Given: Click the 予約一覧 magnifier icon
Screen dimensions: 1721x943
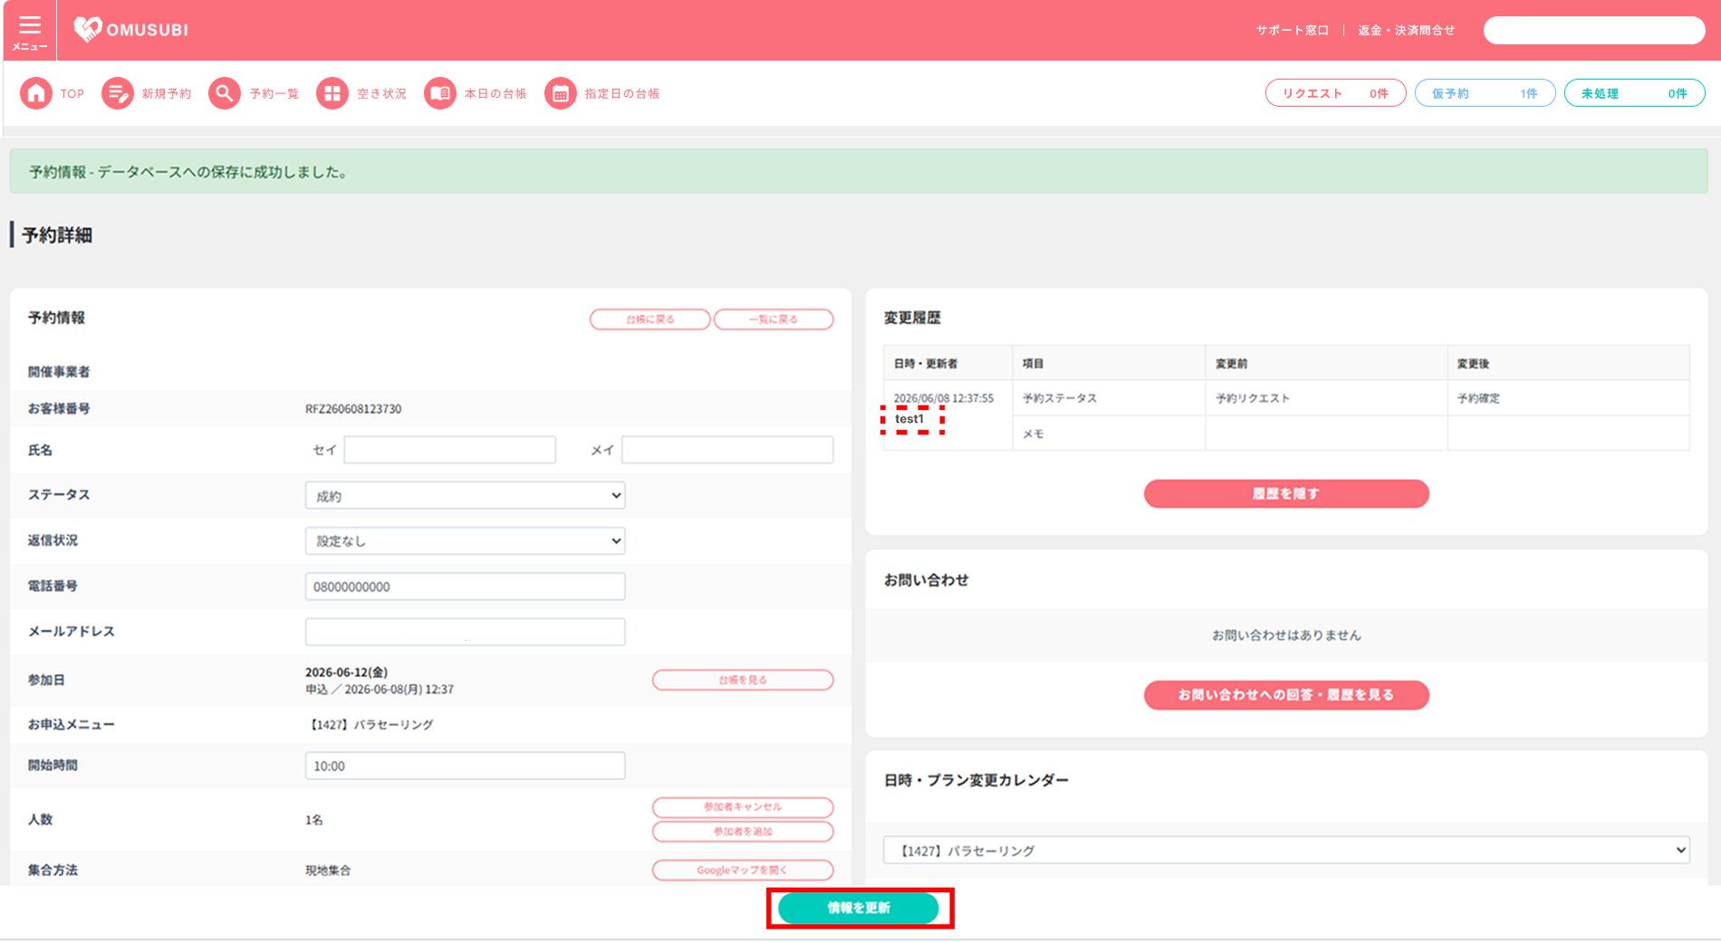Looking at the screenshot, I should coord(225,93).
